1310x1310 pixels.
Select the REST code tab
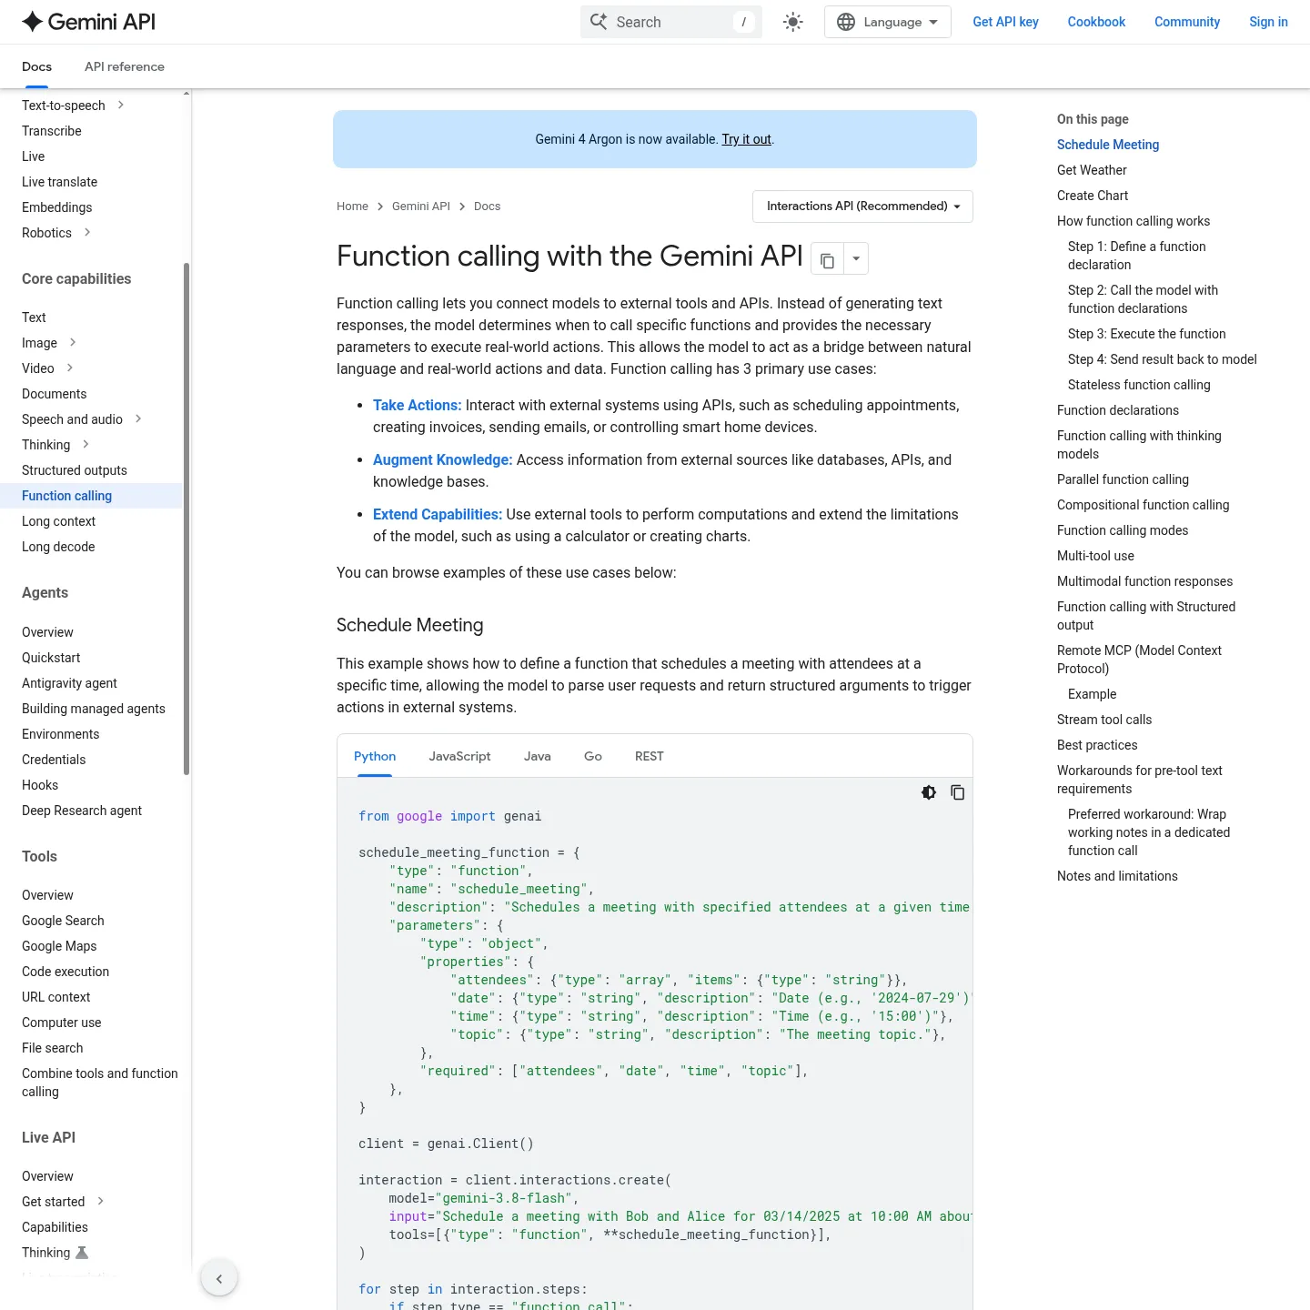650,756
